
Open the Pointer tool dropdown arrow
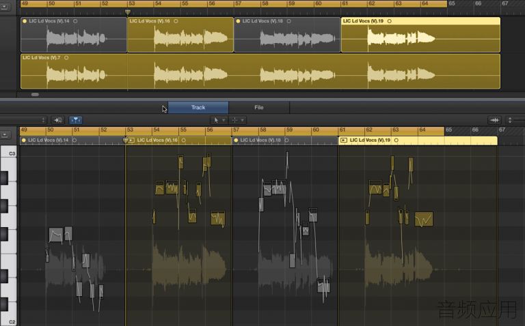coord(224,120)
